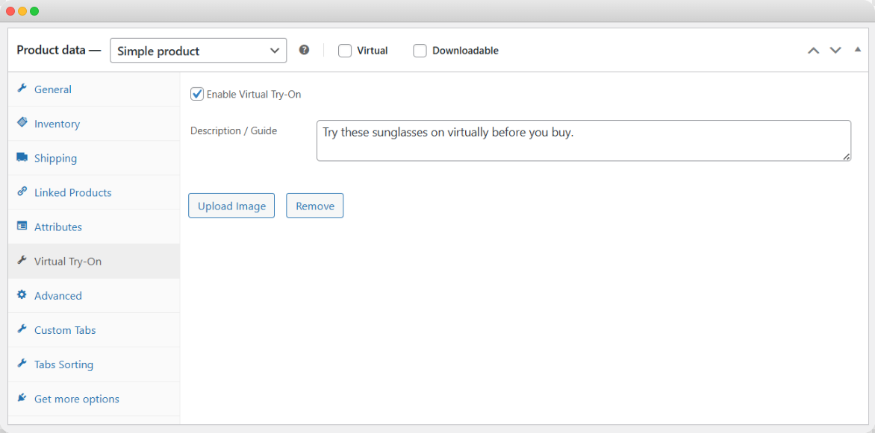
Task: Click the General tab wrench icon
Action: 22,89
